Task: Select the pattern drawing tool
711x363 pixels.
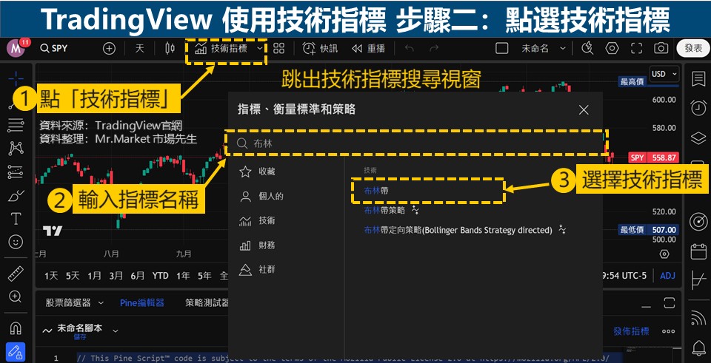Action: coord(16,148)
